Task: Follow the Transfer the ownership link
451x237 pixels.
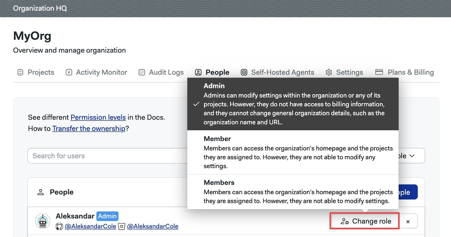Action: pos(89,129)
